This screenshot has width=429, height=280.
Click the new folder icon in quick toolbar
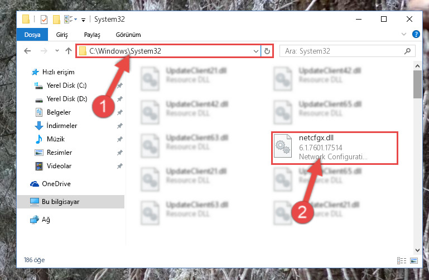(x=56, y=20)
